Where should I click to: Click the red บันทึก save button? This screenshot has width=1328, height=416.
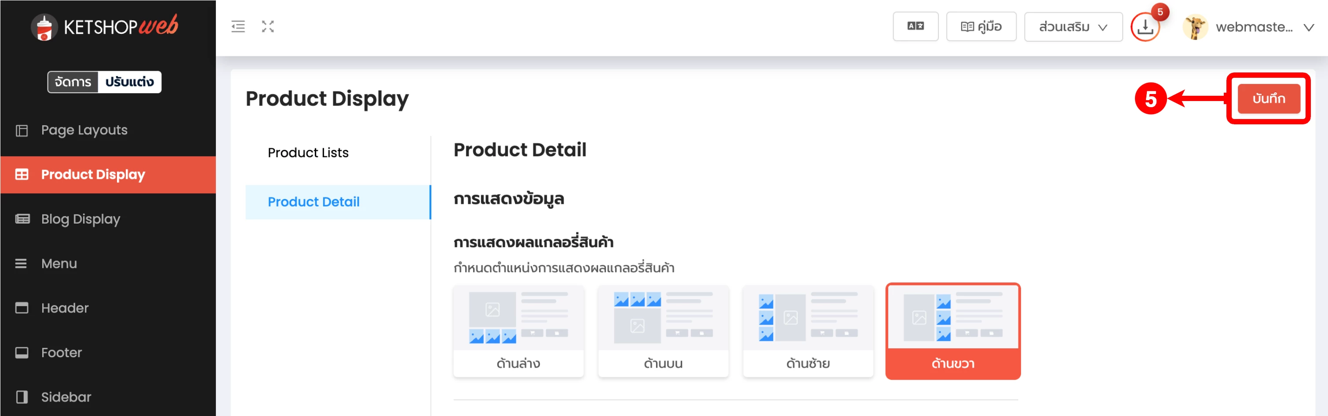point(1268,98)
